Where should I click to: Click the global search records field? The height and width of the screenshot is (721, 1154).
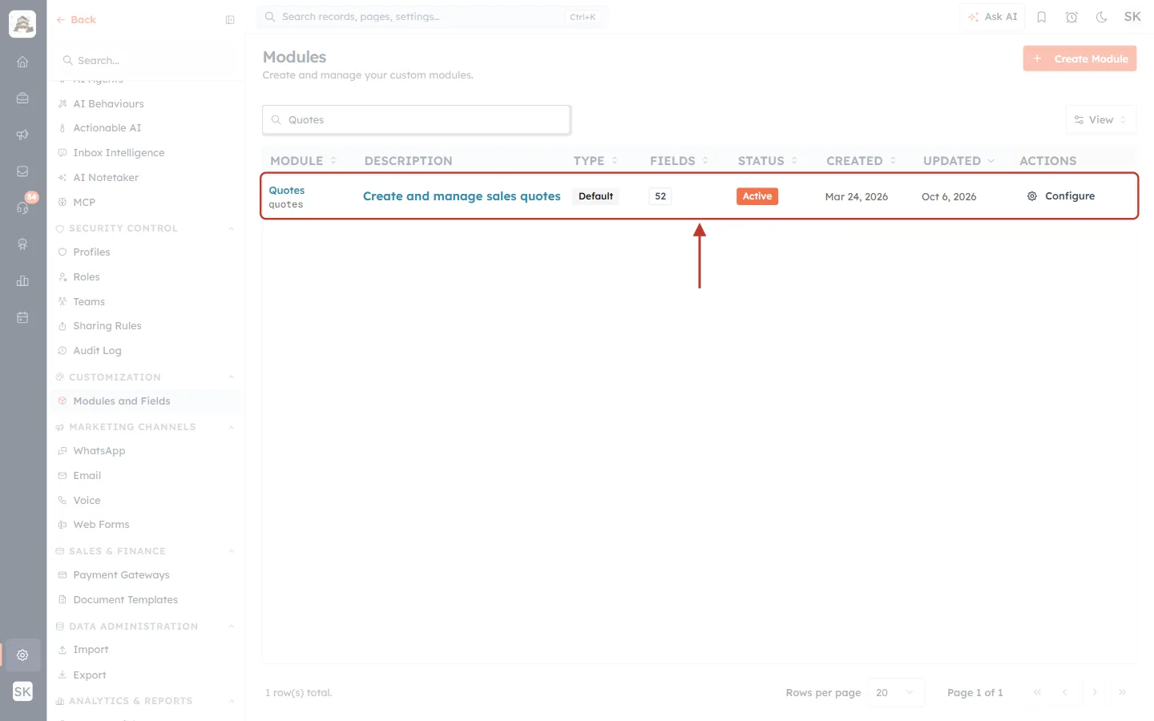coord(432,17)
